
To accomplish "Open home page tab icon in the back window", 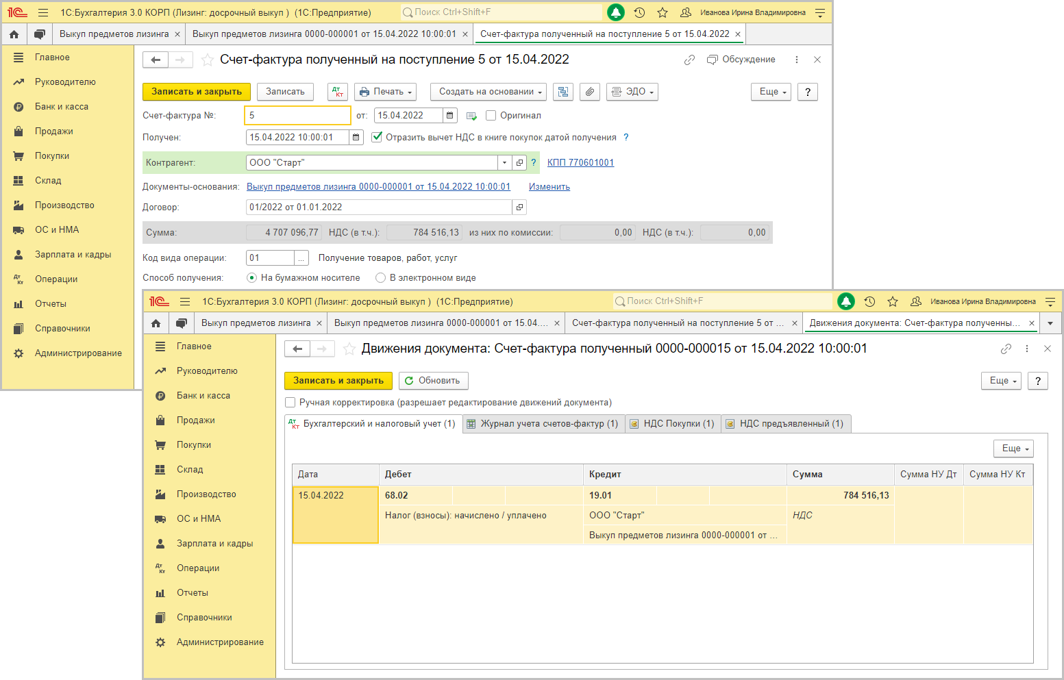I will (14, 34).
